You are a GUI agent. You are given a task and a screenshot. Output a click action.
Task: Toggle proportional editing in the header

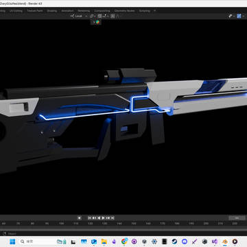pyautogui.click(x=113, y=16)
